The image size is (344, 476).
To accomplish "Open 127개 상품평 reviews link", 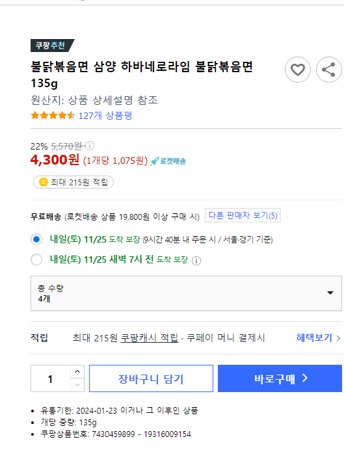I will click(x=105, y=115).
